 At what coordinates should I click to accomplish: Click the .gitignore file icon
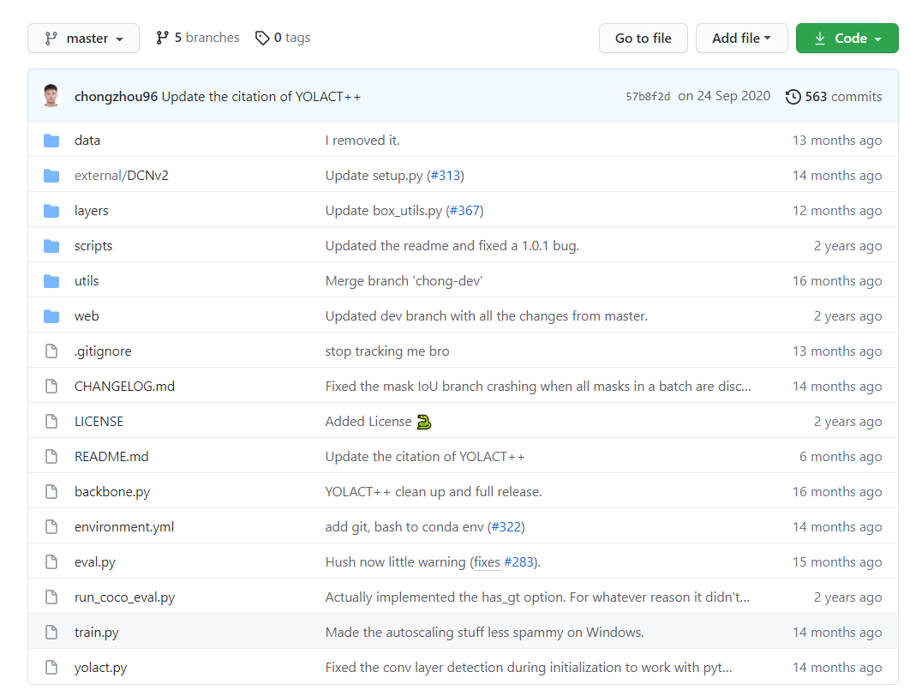coord(51,351)
